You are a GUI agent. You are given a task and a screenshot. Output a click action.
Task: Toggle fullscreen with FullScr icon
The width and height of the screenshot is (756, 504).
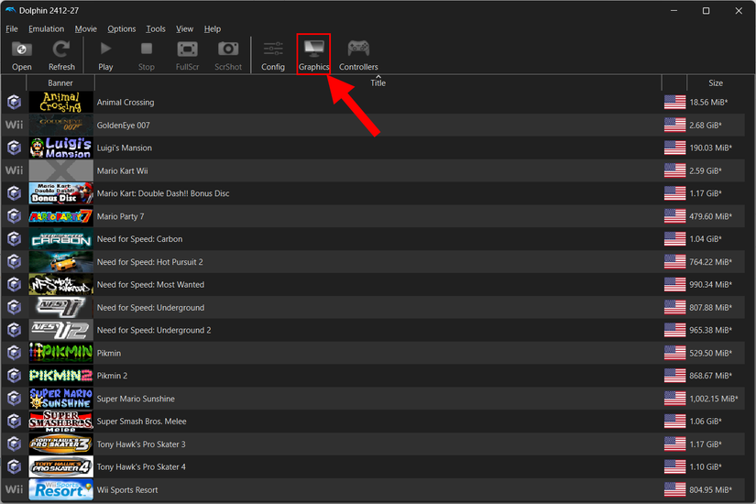(x=187, y=54)
